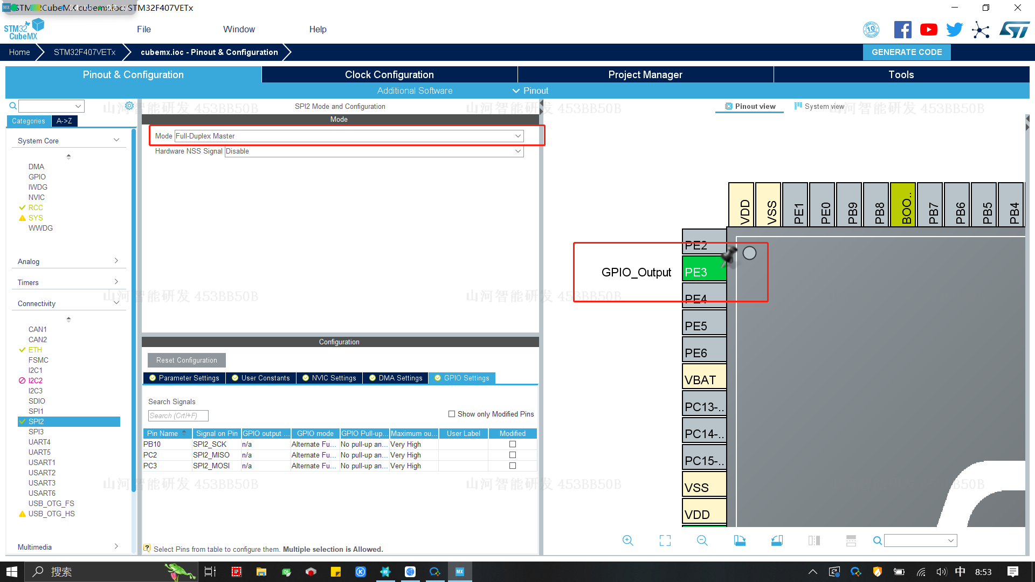
Task: Click the GENERATE CODE button
Action: [906, 52]
